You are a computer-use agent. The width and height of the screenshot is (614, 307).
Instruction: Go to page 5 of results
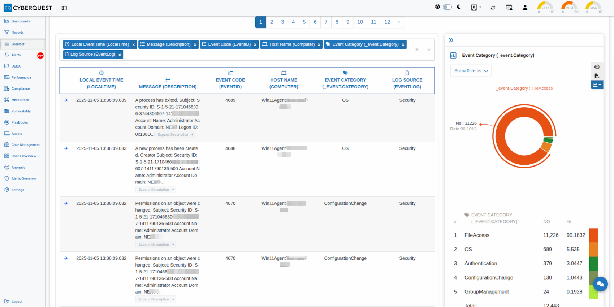[x=304, y=22]
